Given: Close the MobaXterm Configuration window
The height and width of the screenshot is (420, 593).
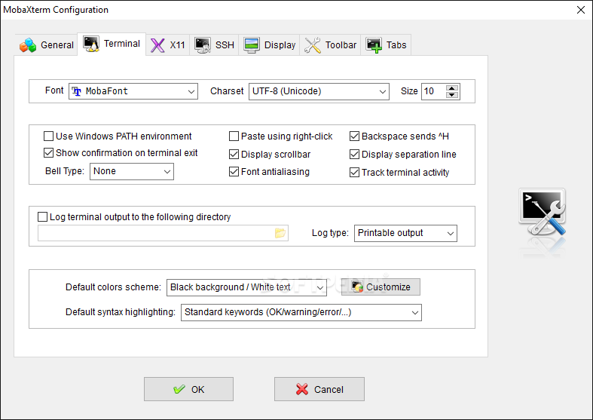Looking at the screenshot, I should point(581,10).
